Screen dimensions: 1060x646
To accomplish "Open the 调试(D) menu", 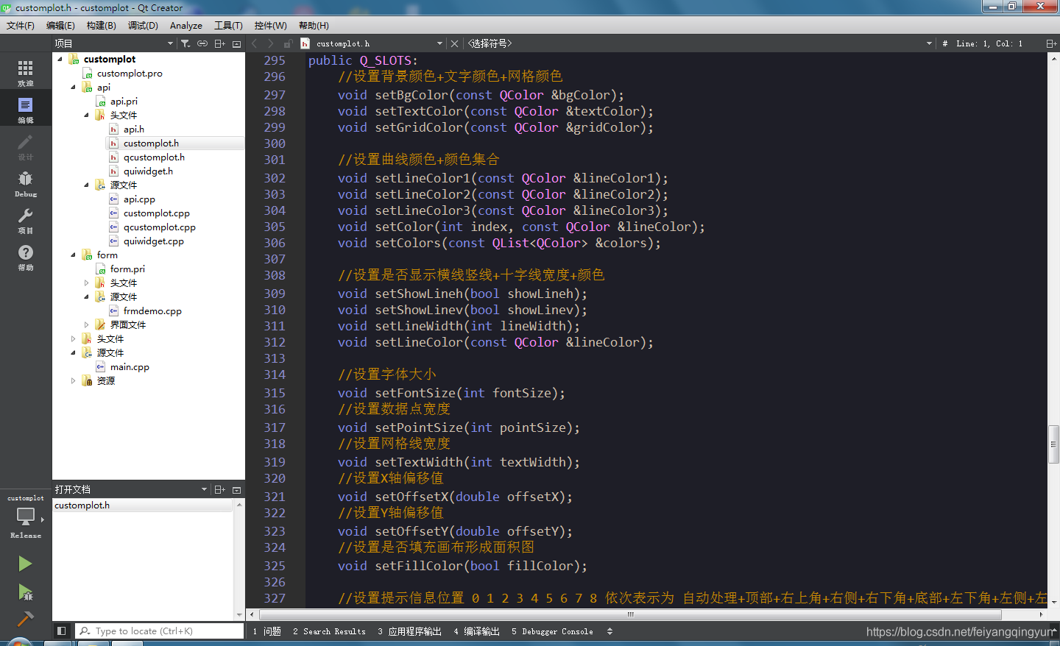I will [143, 25].
